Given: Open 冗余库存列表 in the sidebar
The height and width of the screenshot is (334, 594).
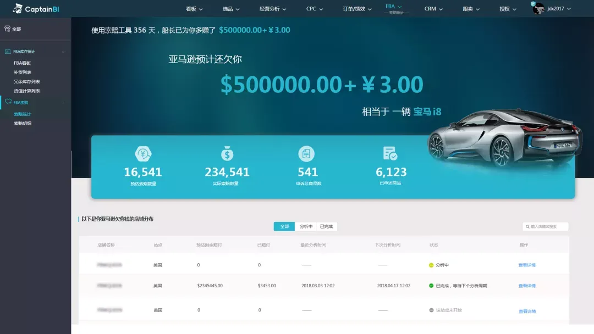Looking at the screenshot, I should 26,82.
